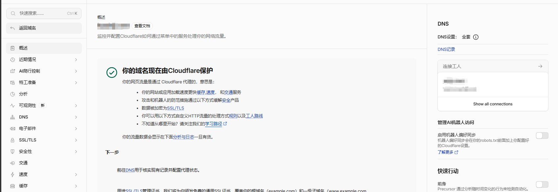Open the 分析与日志 link

[x=183, y=137]
